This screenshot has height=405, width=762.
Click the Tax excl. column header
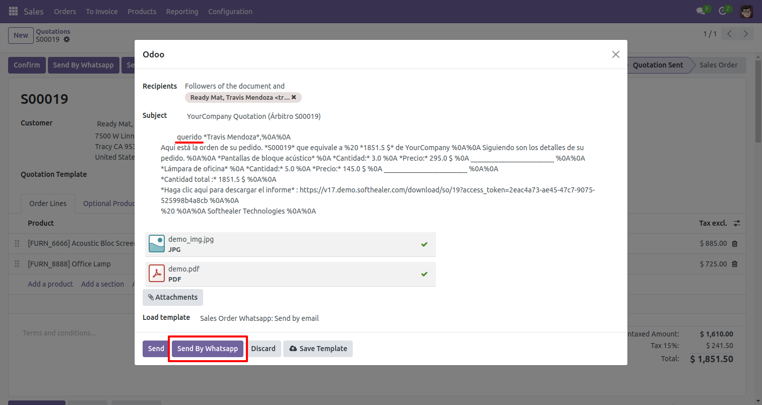713,223
